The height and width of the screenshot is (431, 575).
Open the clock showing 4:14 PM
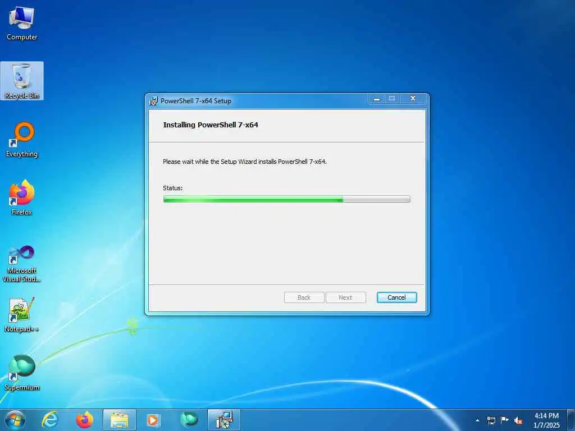546,420
